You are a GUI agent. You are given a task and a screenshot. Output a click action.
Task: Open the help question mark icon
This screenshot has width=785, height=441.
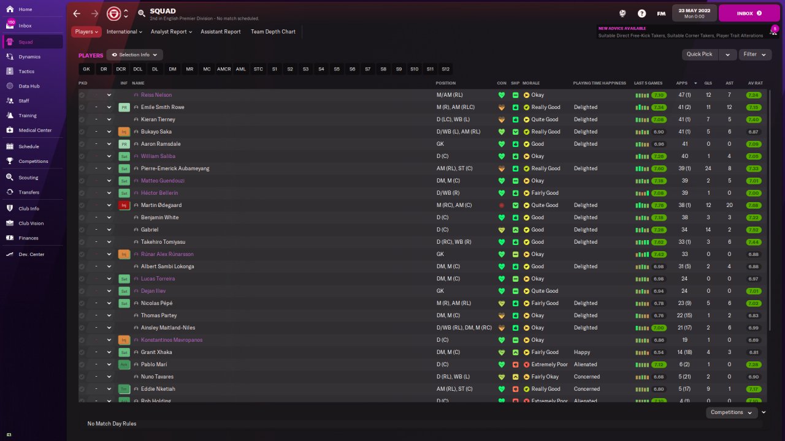(641, 13)
